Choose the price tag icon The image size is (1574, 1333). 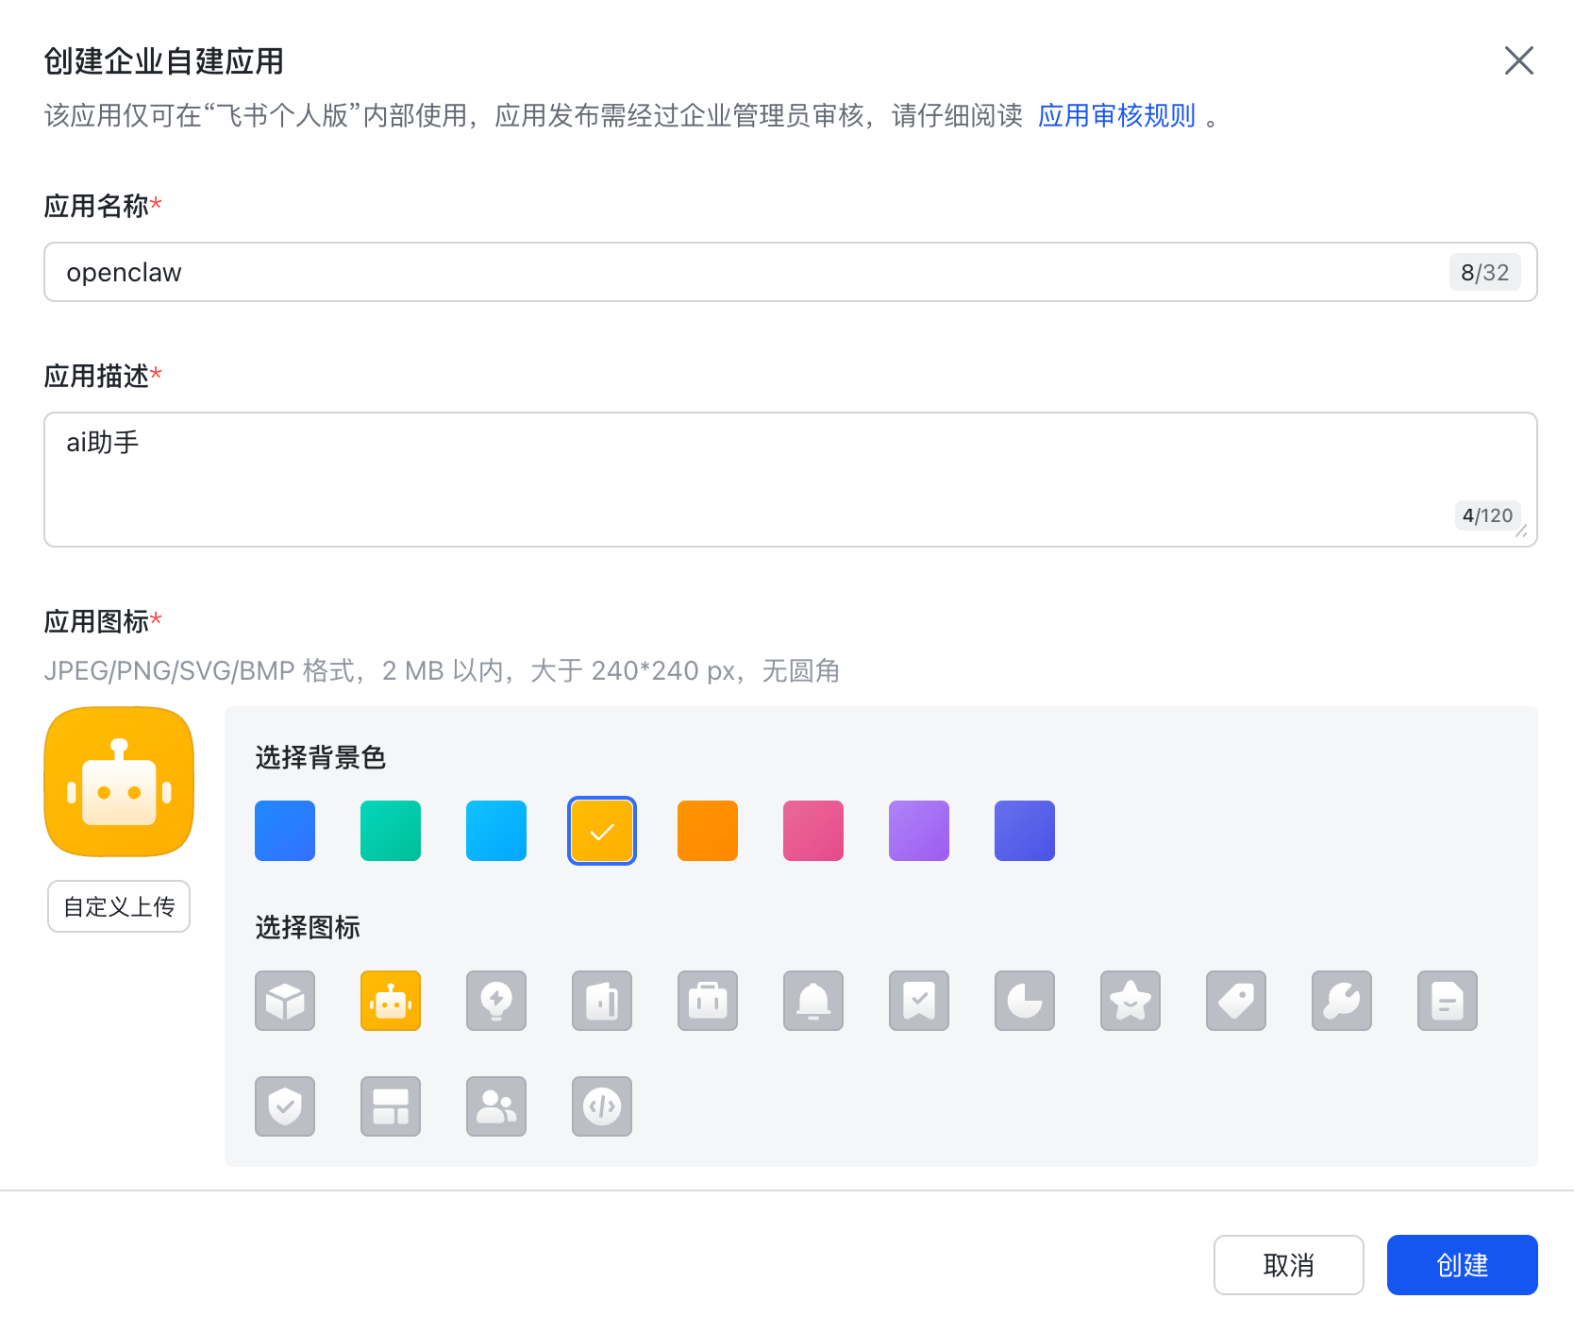point(1235,1001)
